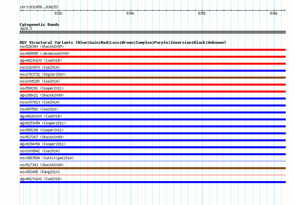Click the ruler's right arrow end

click(x=285, y=10)
